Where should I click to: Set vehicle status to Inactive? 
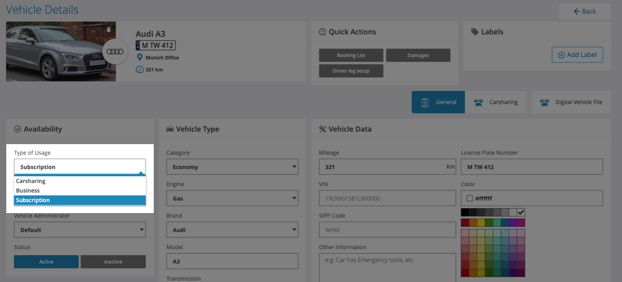click(x=113, y=261)
